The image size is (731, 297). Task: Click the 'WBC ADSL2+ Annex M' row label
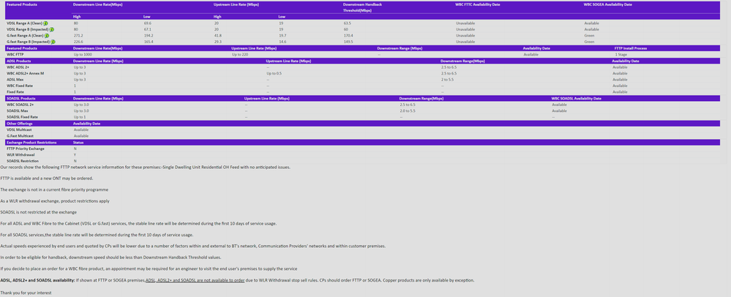(25, 73)
